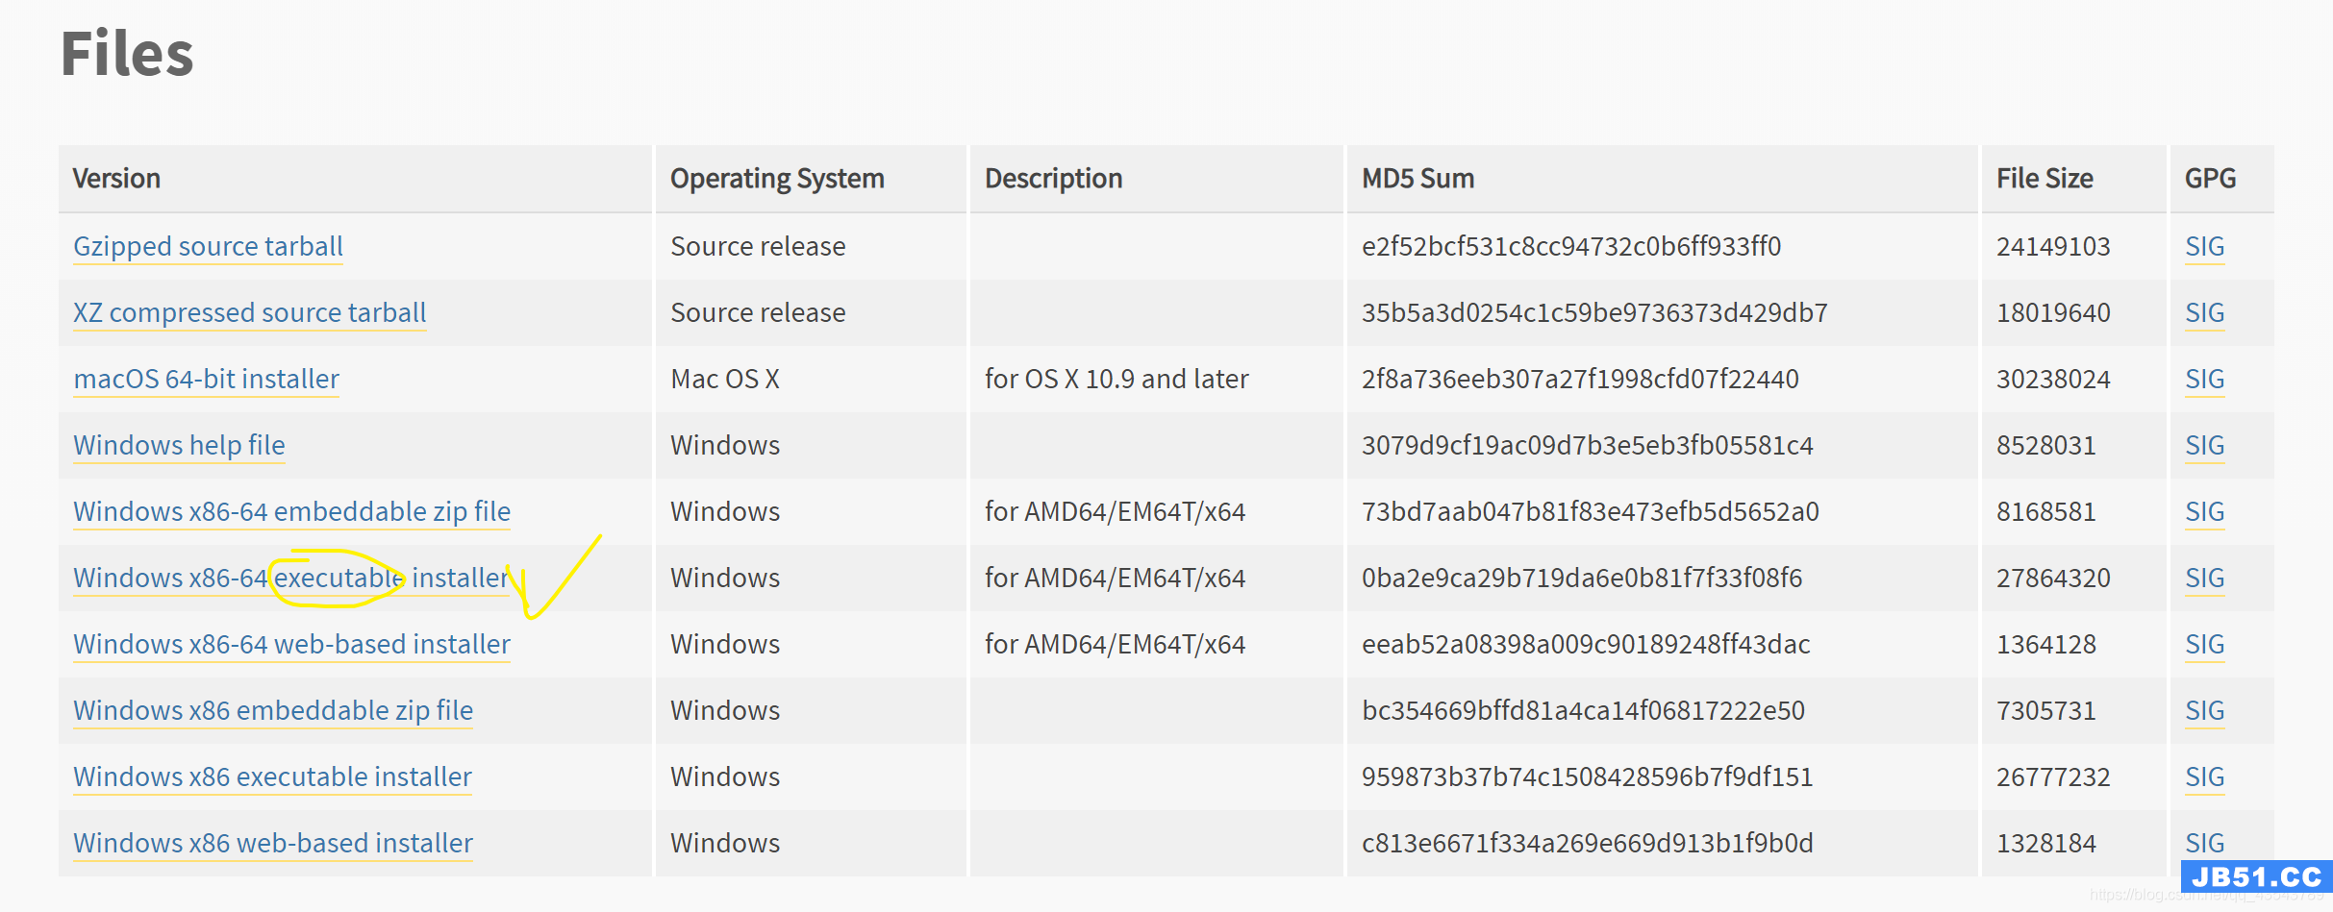Click file size 1364128
This screenshot has width=2333, height=912.
pyautogui.click(x=2046, y=645)
